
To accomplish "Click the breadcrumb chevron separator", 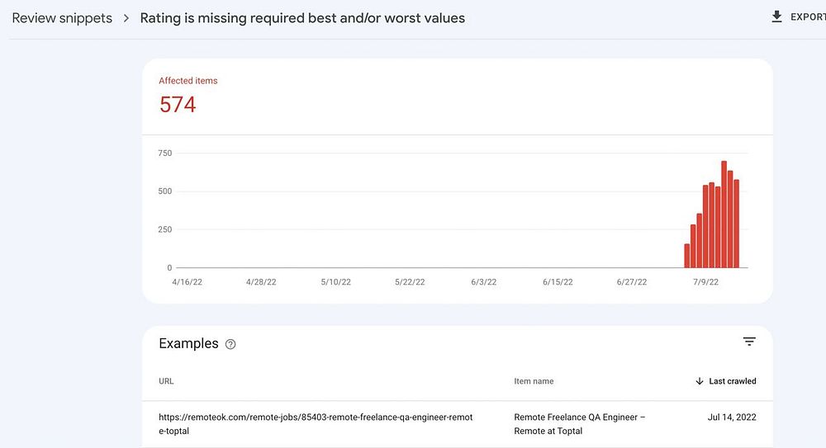I will tap(126, 18).
